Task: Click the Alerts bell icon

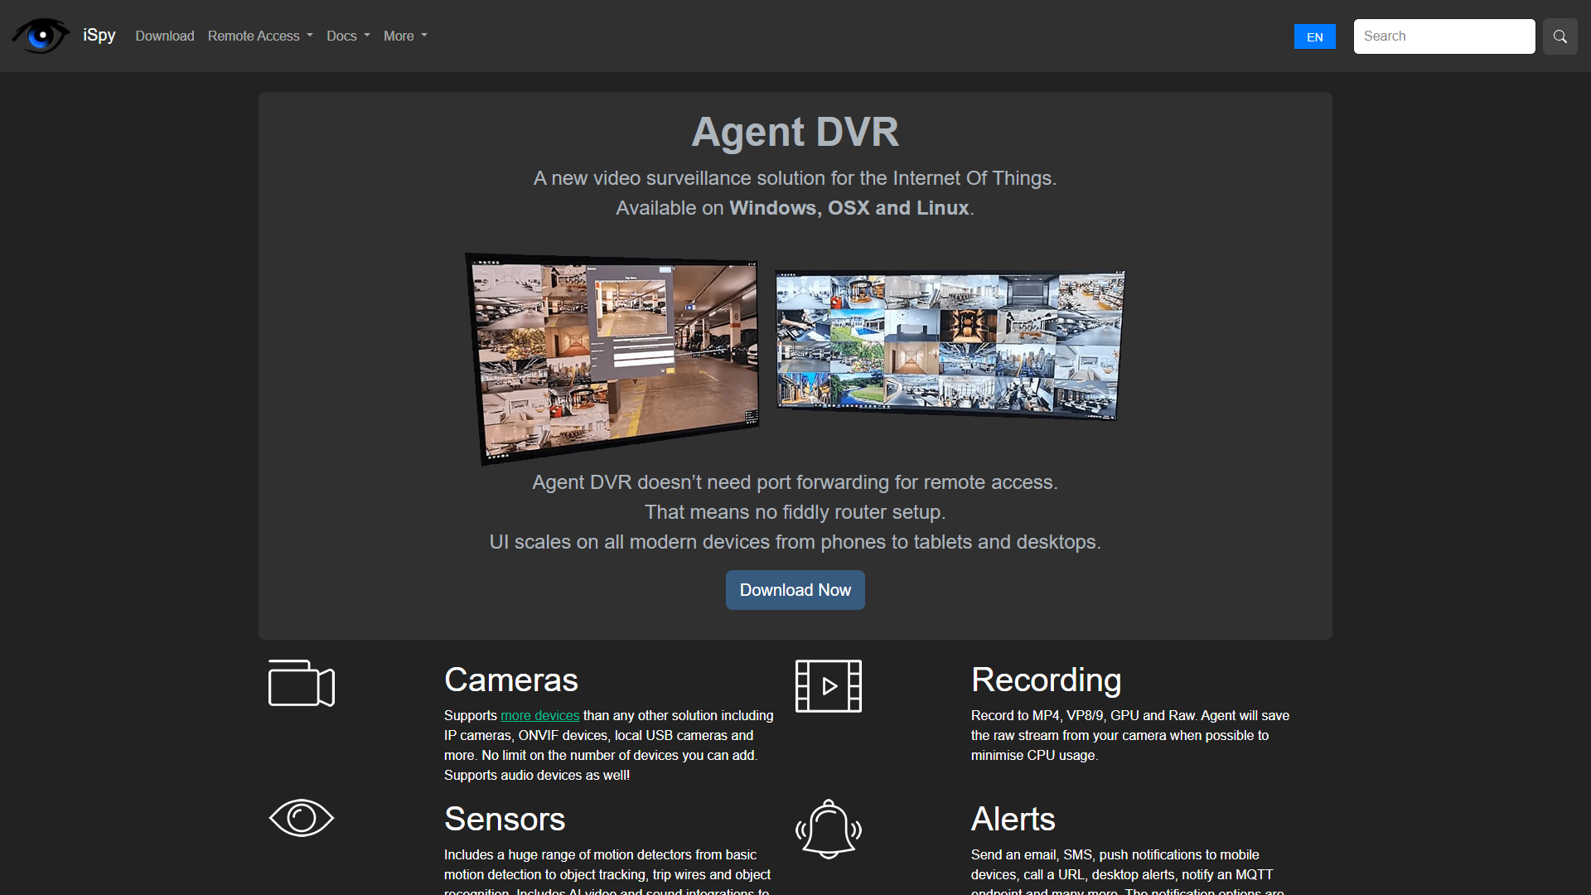Action: pyautogui.click(x=828, y=828)
